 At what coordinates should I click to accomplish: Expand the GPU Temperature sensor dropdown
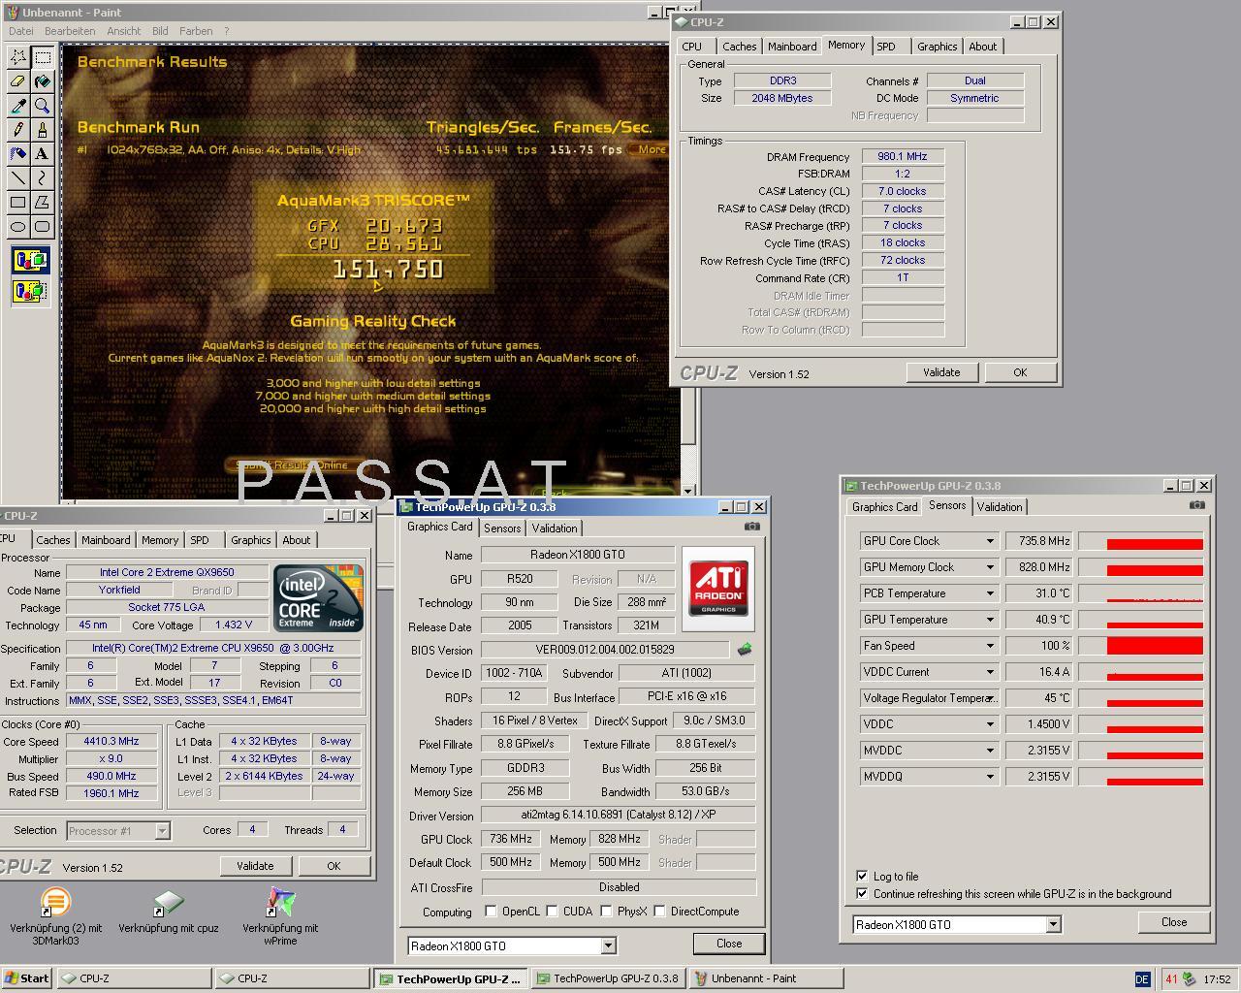[x=990, y=620]
